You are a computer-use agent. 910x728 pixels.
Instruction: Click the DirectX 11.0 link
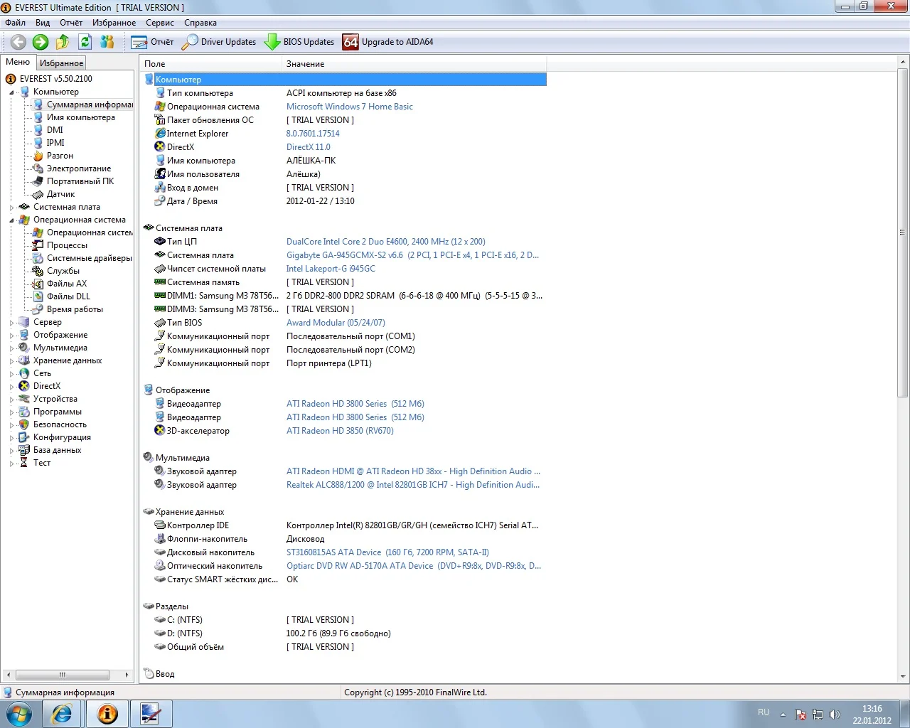tap(309, 147)
